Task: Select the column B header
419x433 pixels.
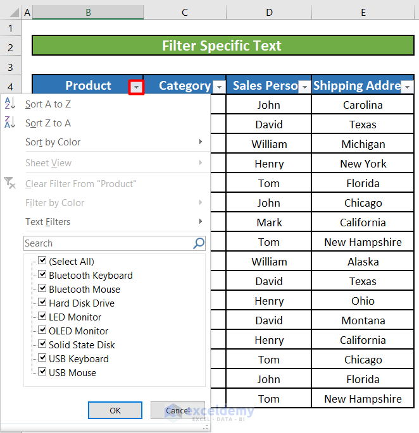Action: [88, 12]
